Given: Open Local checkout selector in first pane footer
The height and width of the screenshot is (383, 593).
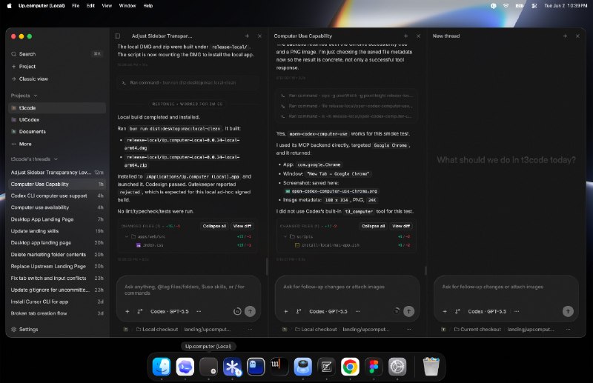Looking at the screenshot, I should 157,330.
